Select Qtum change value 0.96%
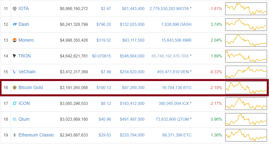 [216, 119]
